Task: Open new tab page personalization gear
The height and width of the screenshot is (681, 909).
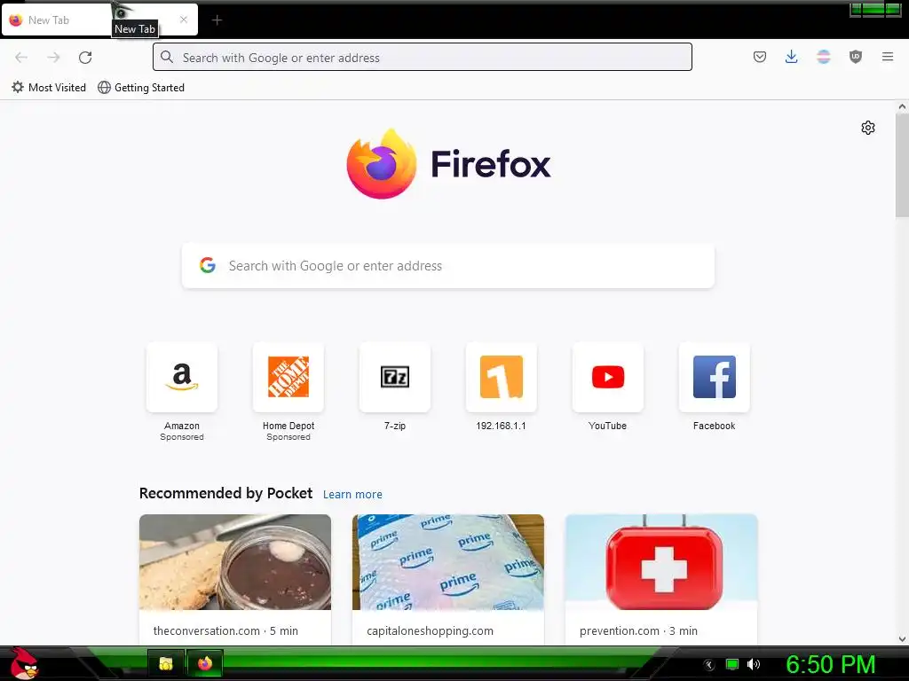Action: point(868,128)
